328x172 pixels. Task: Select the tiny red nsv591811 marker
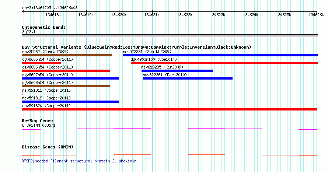[x=22, y=94]
